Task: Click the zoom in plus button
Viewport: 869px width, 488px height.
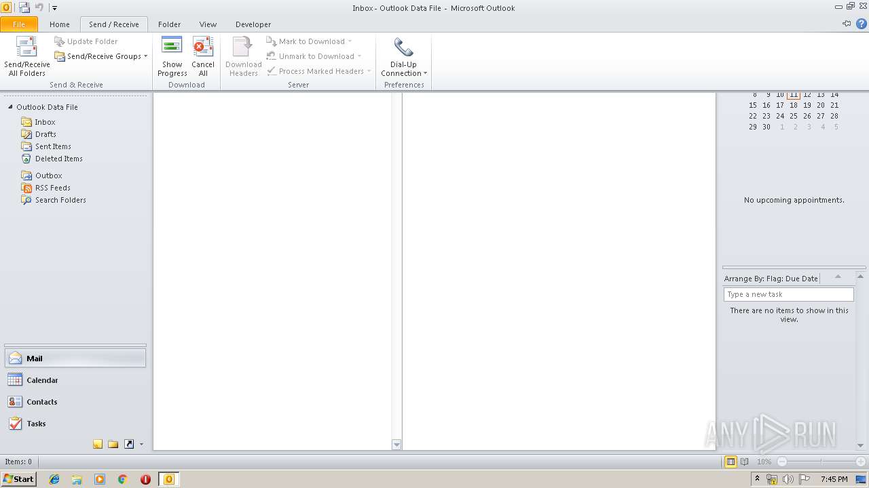Action: pyautogui.click(x=861, y=462)
